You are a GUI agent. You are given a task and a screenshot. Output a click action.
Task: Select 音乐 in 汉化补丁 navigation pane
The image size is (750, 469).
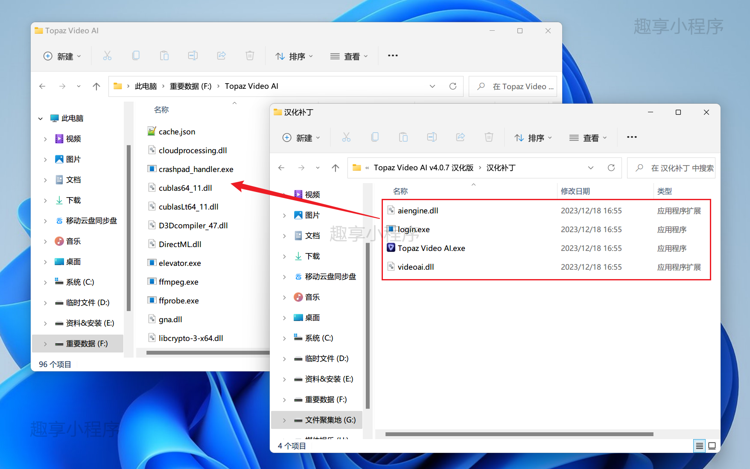(312, 297)
